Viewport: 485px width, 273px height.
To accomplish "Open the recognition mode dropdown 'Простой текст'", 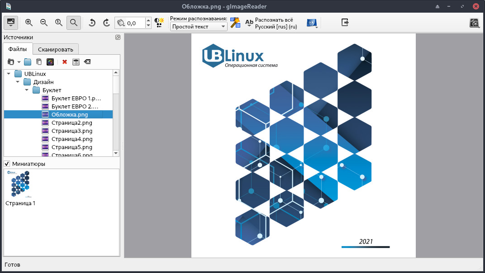I will [199, 27].
